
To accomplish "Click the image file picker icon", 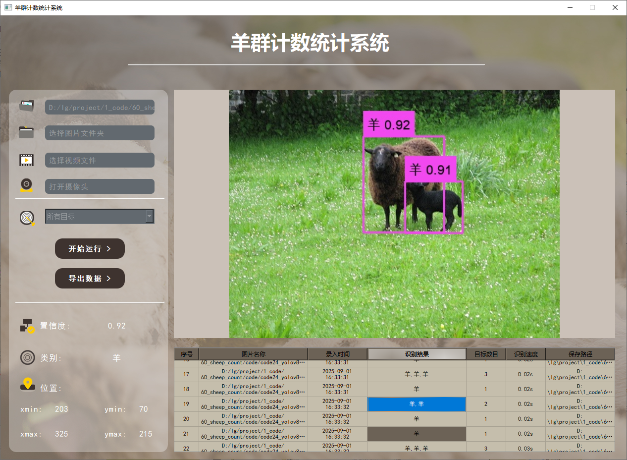I will [27, 106].
